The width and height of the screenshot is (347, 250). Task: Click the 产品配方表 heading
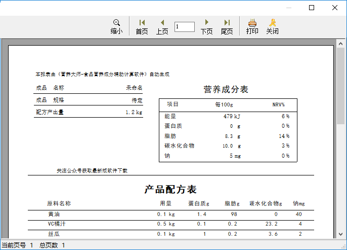pos(170,190)
